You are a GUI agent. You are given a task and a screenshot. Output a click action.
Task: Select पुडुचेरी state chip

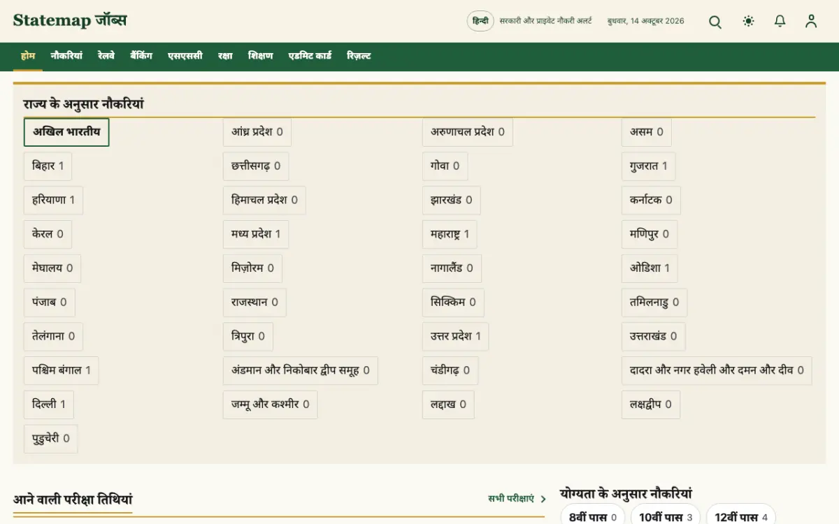tap(51, 439)
